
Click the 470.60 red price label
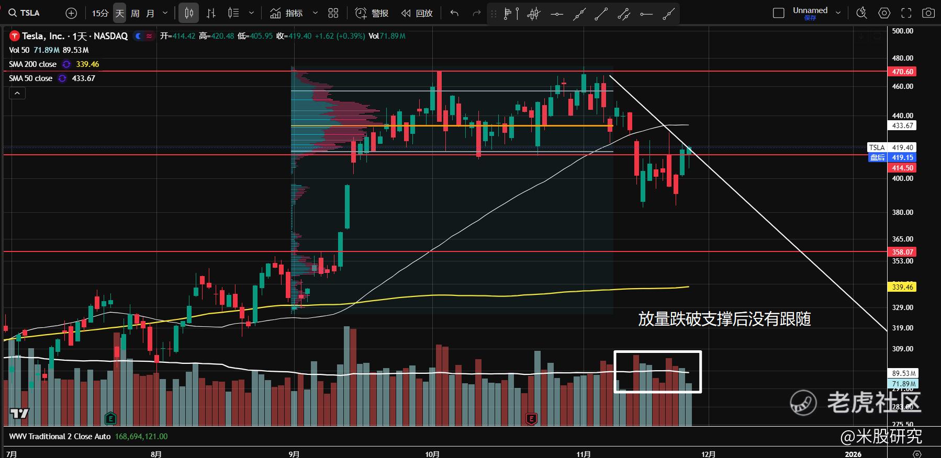[x=902, y=72]
